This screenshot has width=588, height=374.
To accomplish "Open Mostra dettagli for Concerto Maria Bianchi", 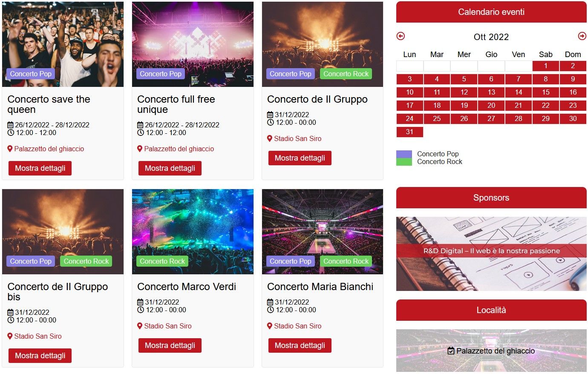I will pos(300,345).
